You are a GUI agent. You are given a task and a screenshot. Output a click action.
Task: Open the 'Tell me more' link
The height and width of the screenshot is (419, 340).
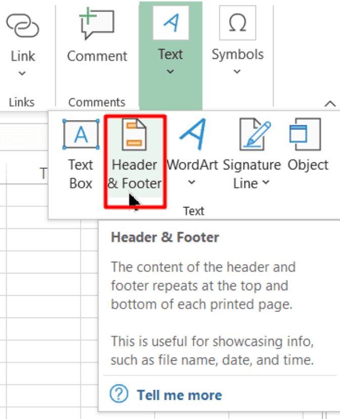click(x=179, y=395)
